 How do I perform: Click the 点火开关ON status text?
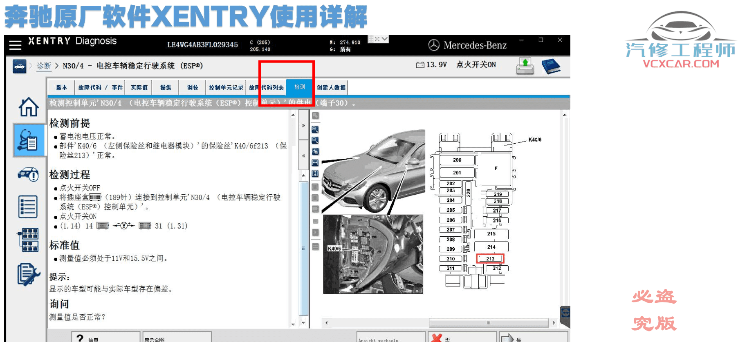[x=476, y=64]
